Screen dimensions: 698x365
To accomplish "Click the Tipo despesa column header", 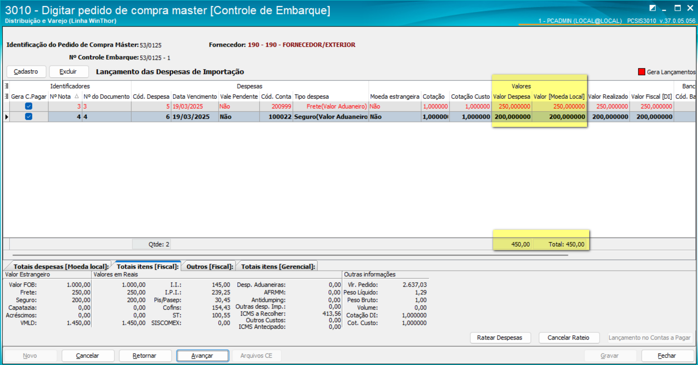I will point(331,96).
